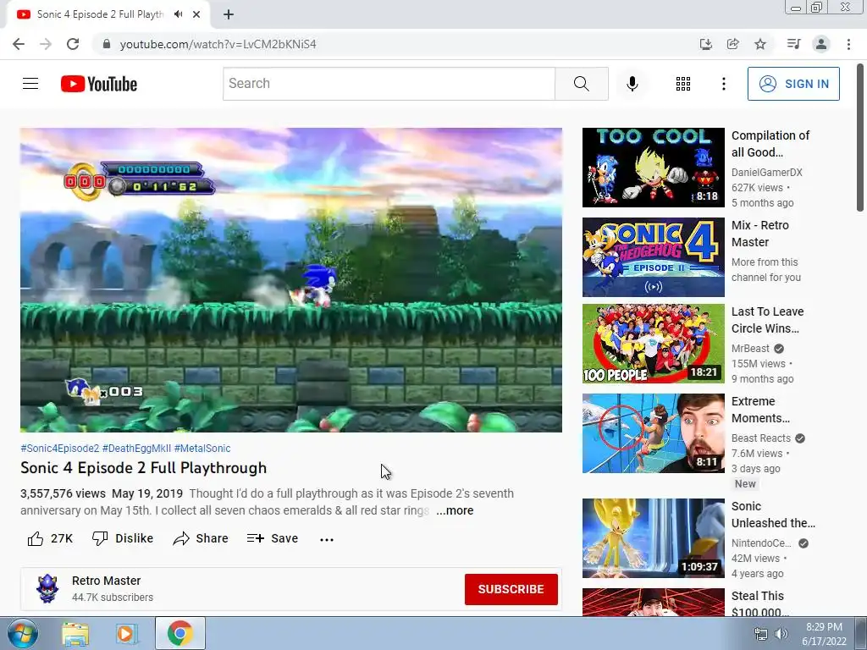Open the TOO COOL compilation thumbnail
The height and width of the screenshot is (650, 867).
(x=653, y=168)
